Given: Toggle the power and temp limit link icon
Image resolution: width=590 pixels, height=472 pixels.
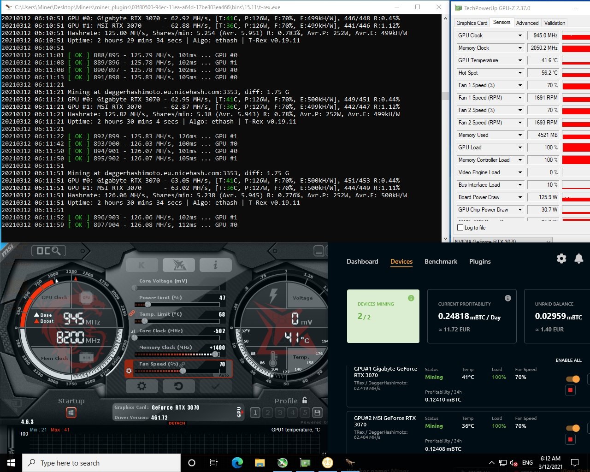Looking at the screenshot, I should point(131,313).
